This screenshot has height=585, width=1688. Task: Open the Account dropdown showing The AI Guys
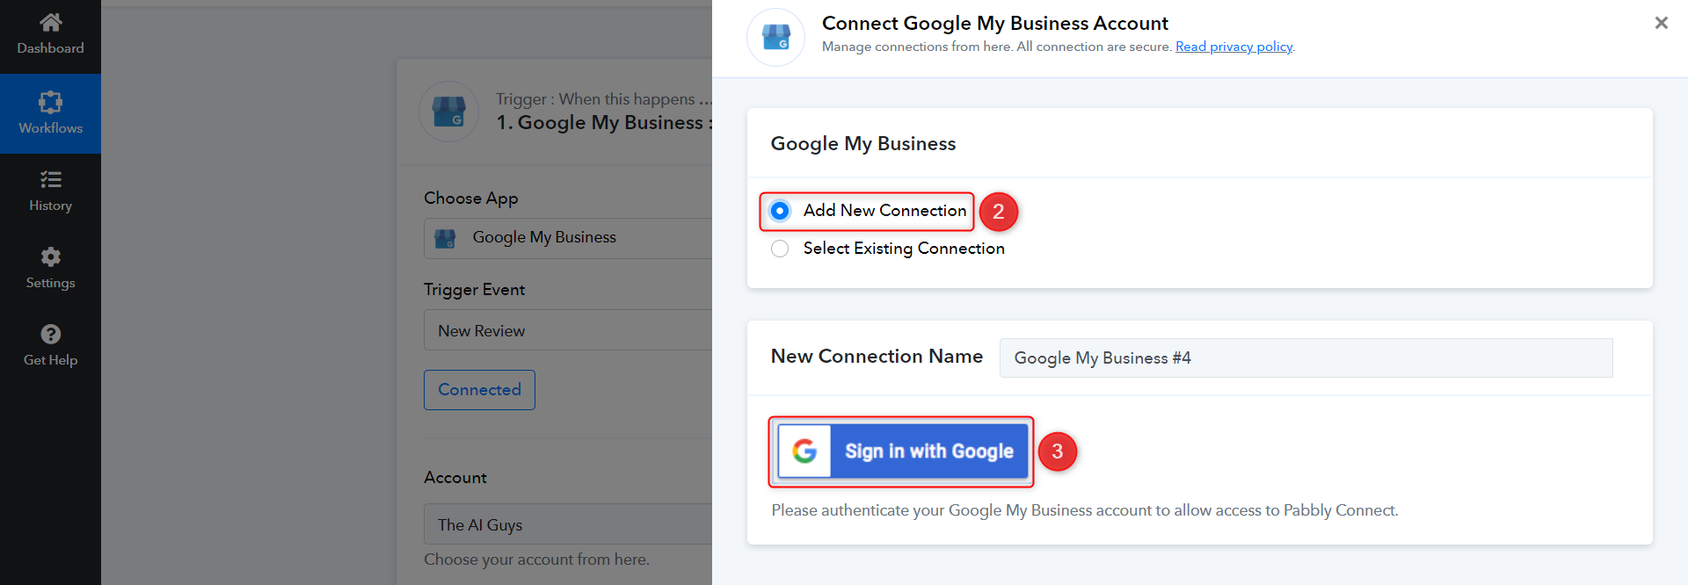coord(568,524)
